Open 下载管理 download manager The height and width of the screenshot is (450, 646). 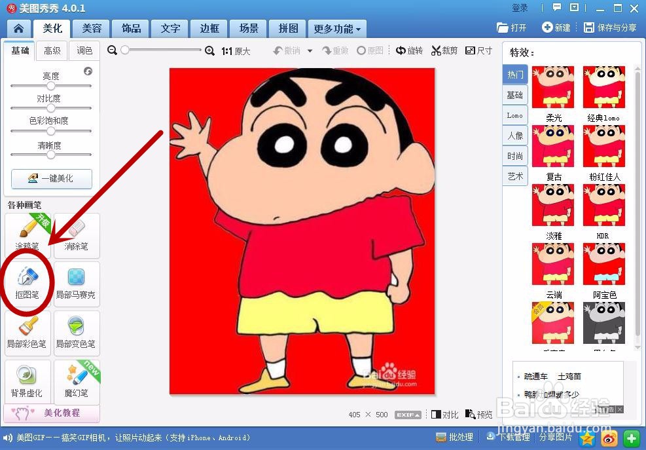pyautogui.click(x=508, y=437)
